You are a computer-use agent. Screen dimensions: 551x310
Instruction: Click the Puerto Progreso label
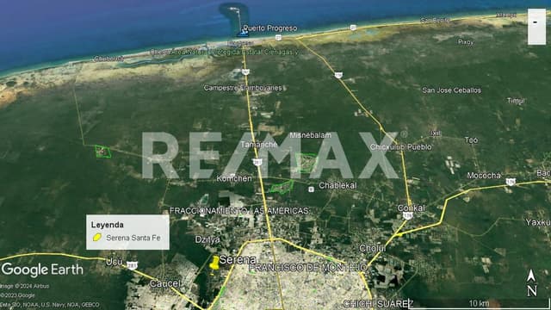point(269,28)
